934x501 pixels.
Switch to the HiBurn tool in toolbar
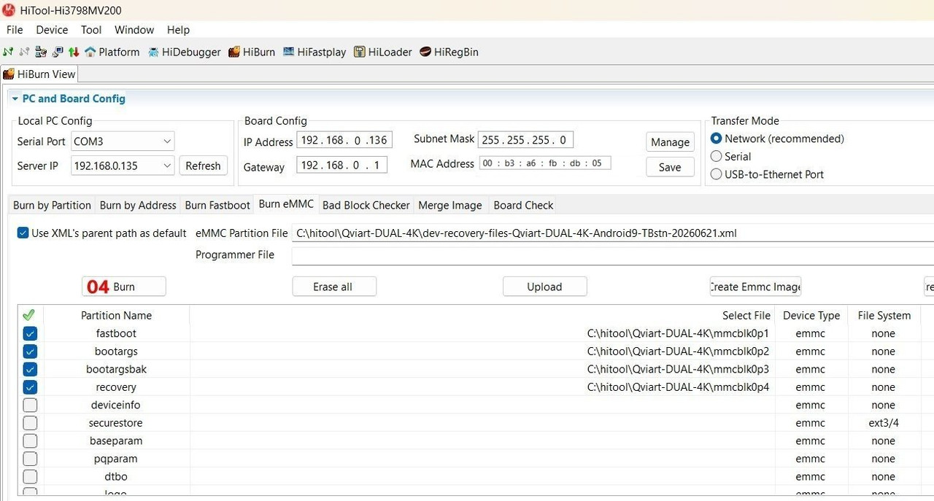click(x=252, y=52)
